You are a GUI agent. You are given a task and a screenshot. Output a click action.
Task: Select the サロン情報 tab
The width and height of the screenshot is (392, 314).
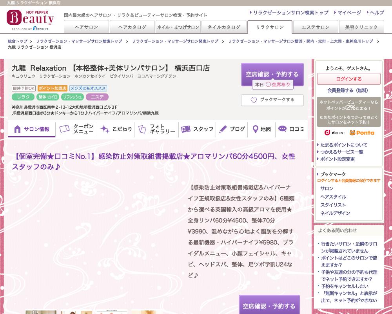(x=32, y=130)
